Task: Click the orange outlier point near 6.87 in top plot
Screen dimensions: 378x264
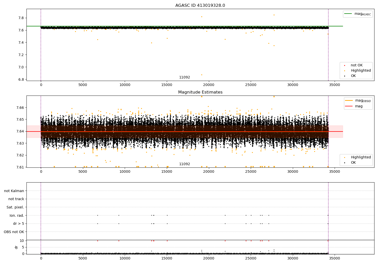Action: pyautogui.click(x=202, y=75)
